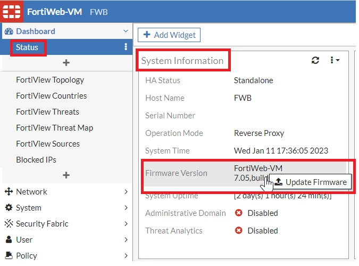Expand the User menu chevron
359x266 pixels.
coord(126,239)
